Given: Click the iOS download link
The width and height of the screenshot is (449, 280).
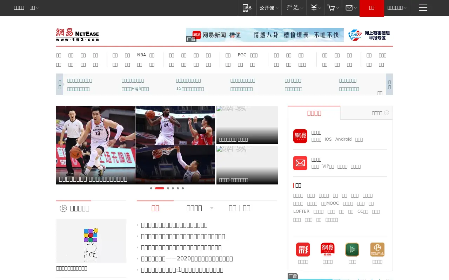Looking at the screenshot, I should tap(328, 139).
